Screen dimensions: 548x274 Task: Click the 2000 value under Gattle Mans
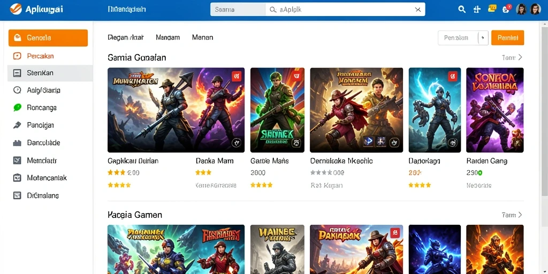[x=258, y=173]
